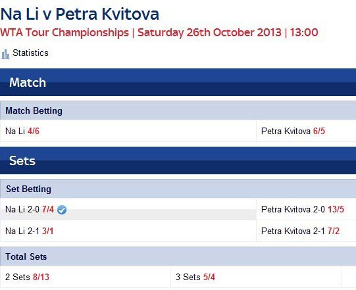The height and width of the screenshot is (290, 356).
Task: Toggle the Total Sets market header
Action: [178, 256]
